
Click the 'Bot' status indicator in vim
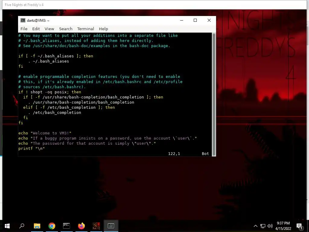[205, 154]
